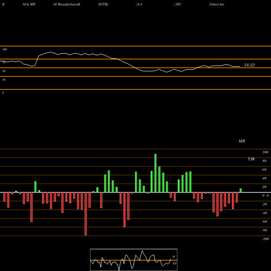Screen dimensions: 271x271
Task: Click the '(Select Int' header text
Action: [216, 4]
